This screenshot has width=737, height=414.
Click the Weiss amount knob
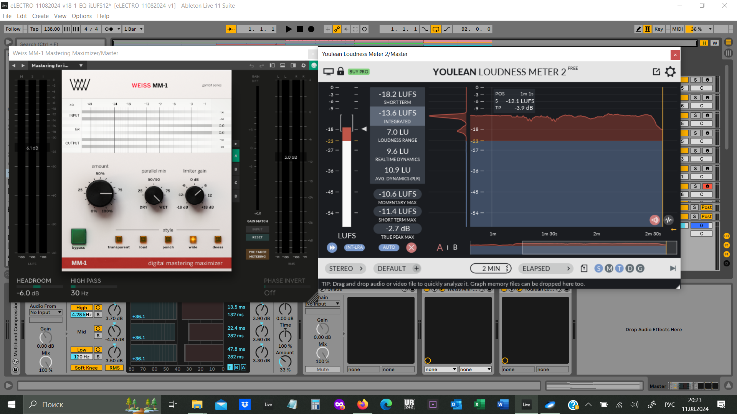[100, 193]
